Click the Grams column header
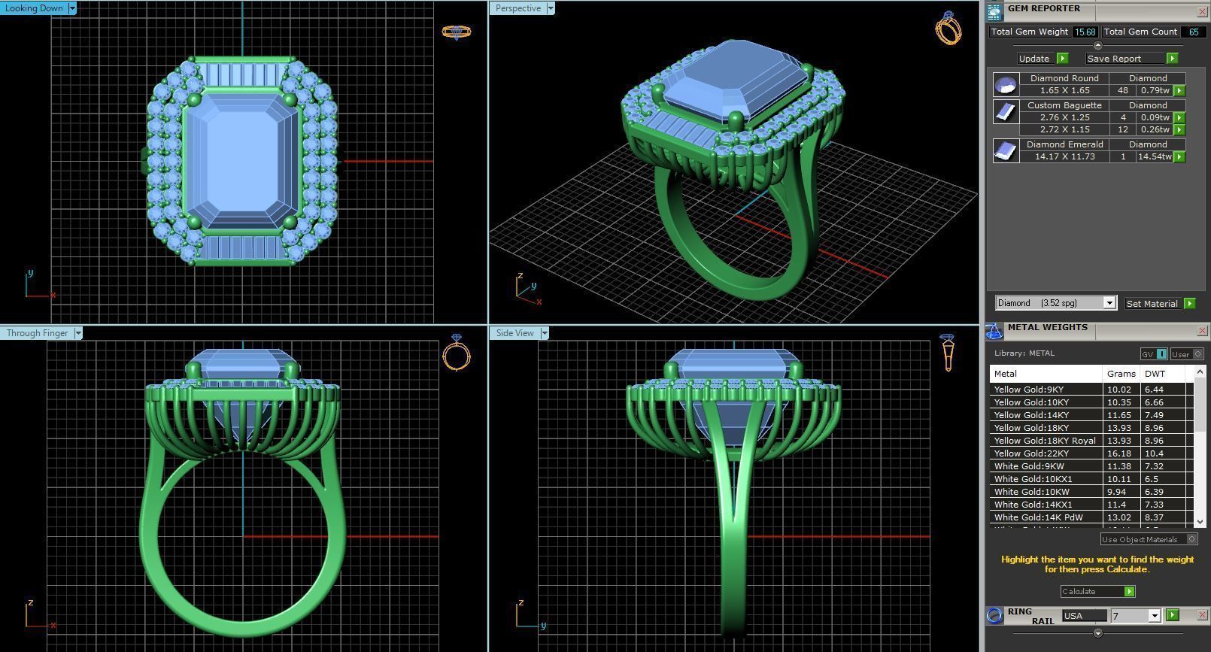1211x652 pixels. click(x=1121, y=374)
